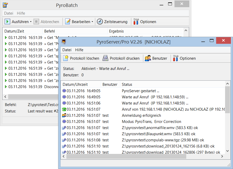The height and width of the screenshot is (169, 233).
Task: Click green arrow icon of Get "sp row
Action: (6, 56)
